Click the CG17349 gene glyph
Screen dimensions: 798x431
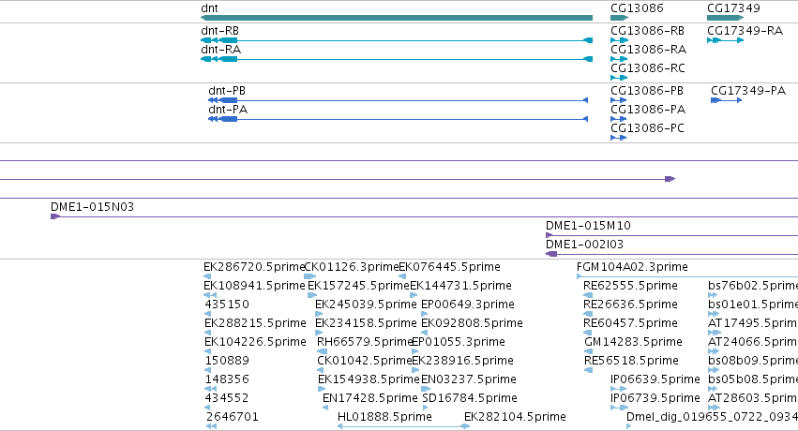[725, 18]
